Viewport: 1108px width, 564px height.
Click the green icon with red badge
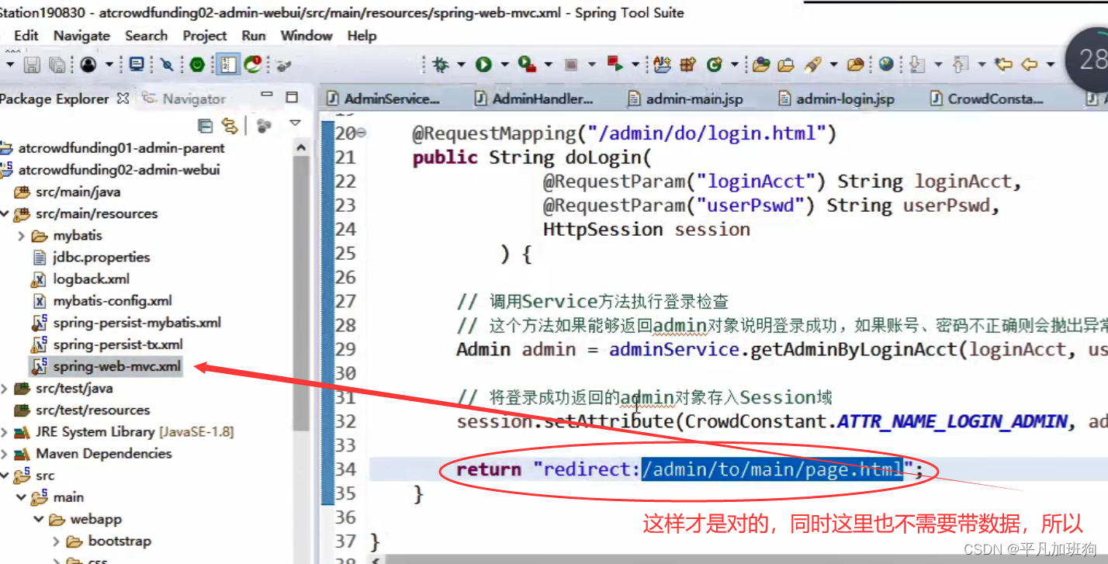pos(253,64)
